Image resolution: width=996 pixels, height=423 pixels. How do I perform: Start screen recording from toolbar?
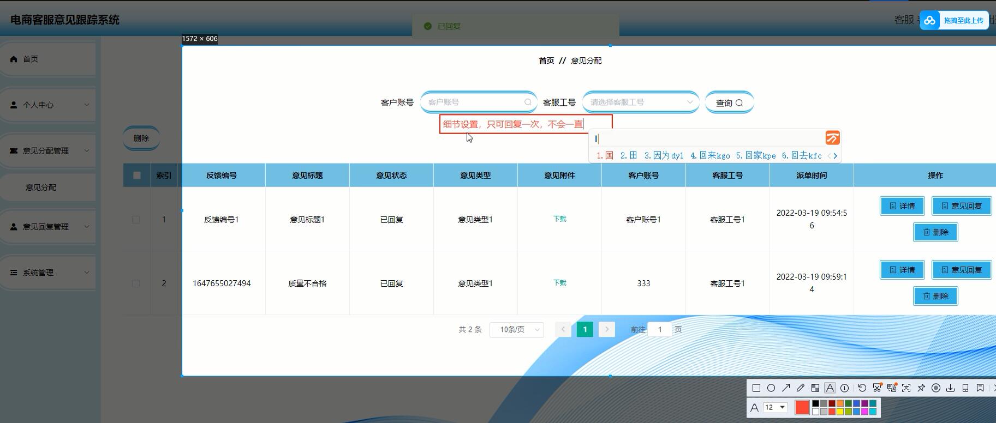coord(936,388)
